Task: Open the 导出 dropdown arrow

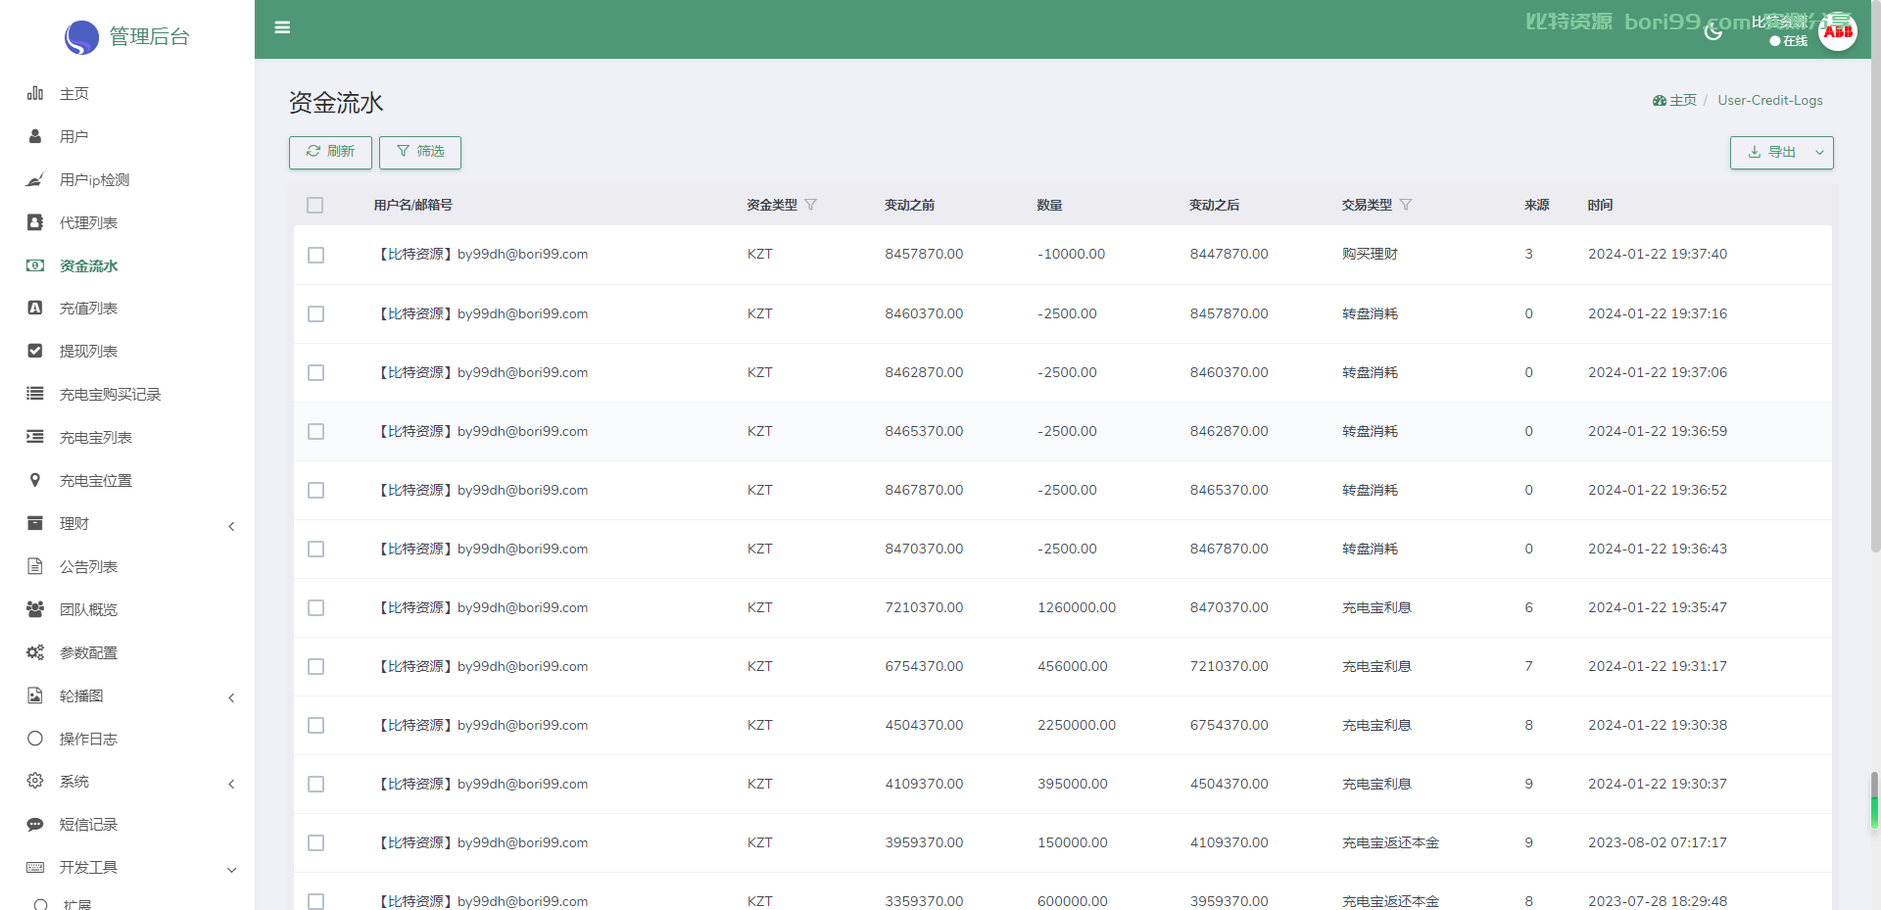Action: point(1819,152)
